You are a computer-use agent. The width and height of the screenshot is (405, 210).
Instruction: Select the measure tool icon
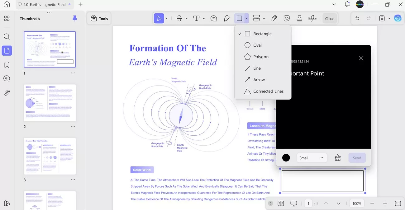click(256, 18)
